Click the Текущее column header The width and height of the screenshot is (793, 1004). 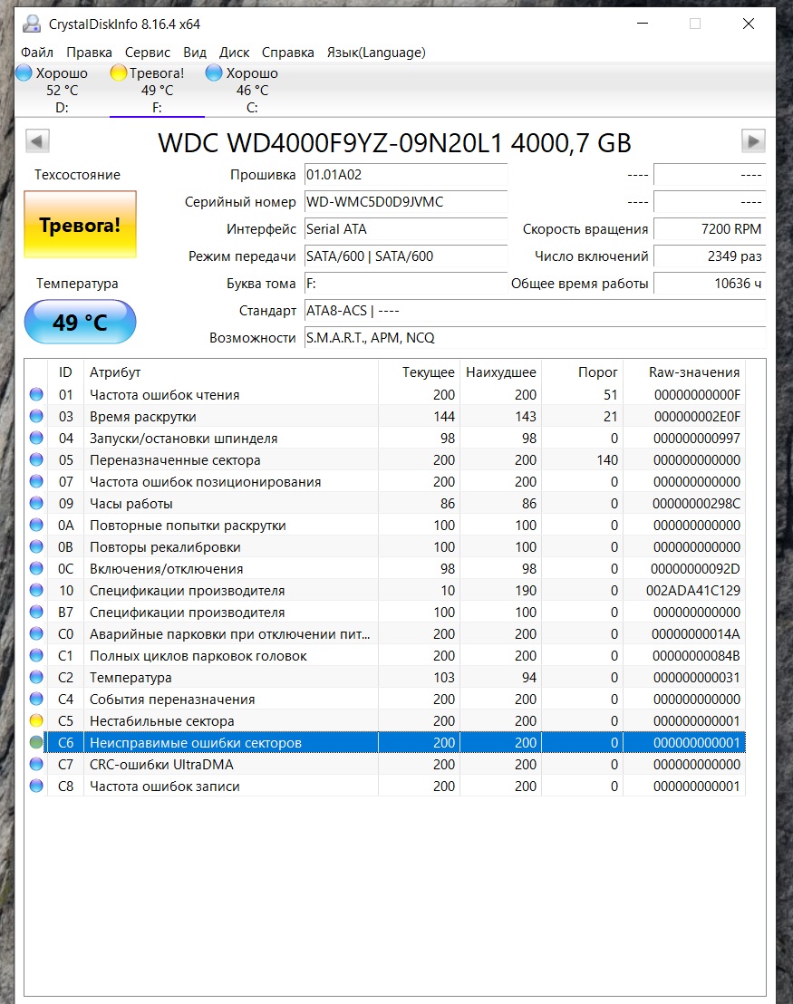click(419, 372)
